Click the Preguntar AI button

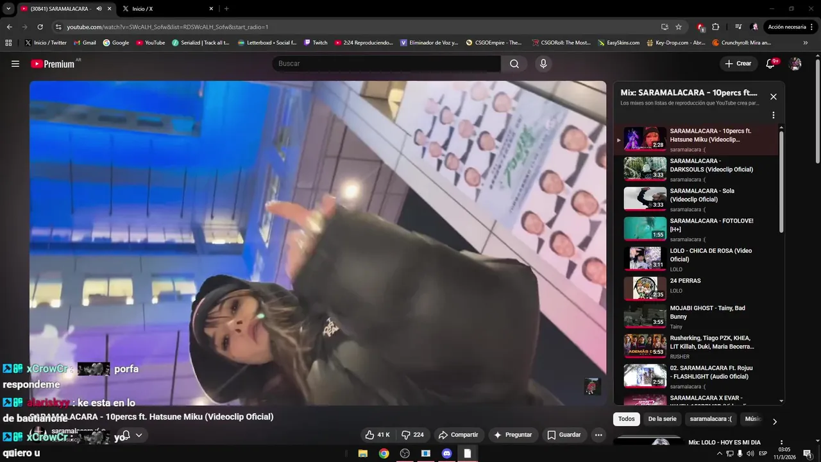(x=512, y=434)
